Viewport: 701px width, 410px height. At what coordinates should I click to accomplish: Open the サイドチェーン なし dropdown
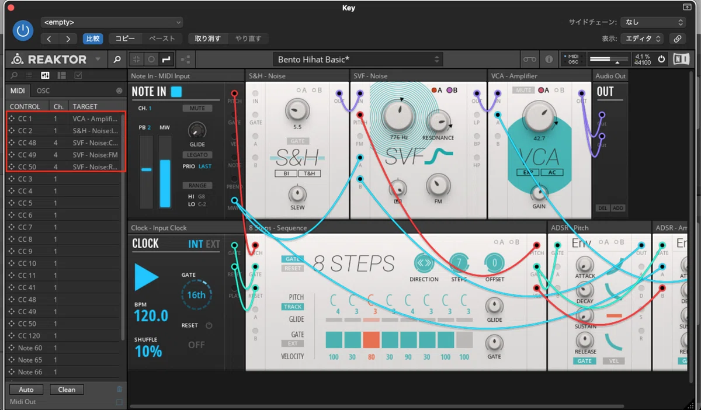(x=653, y=22)
